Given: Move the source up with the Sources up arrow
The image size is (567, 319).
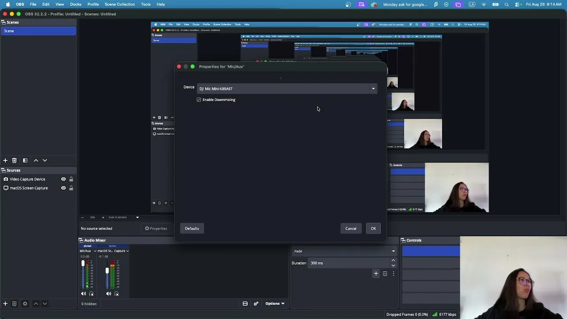Looking at the screenshot, I should click(36, 303).
